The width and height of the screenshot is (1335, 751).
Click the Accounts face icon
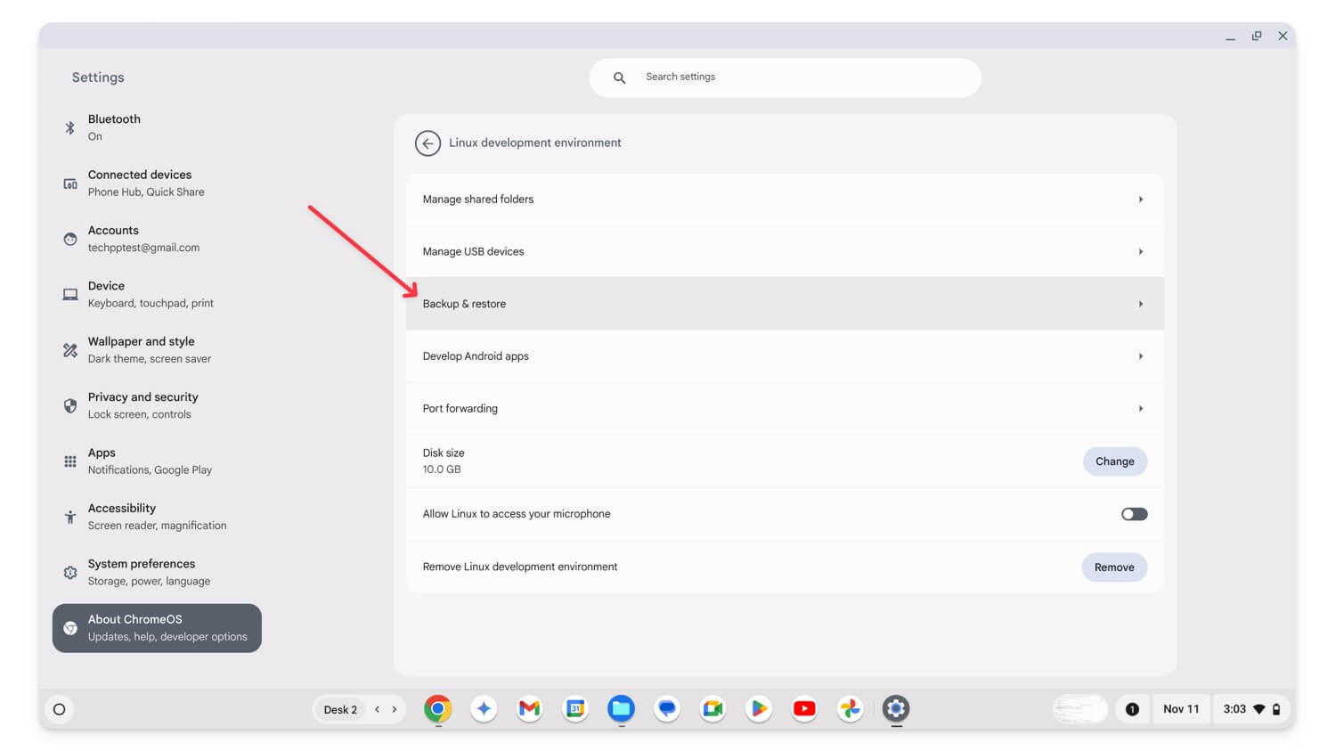(x=70, y=239)
